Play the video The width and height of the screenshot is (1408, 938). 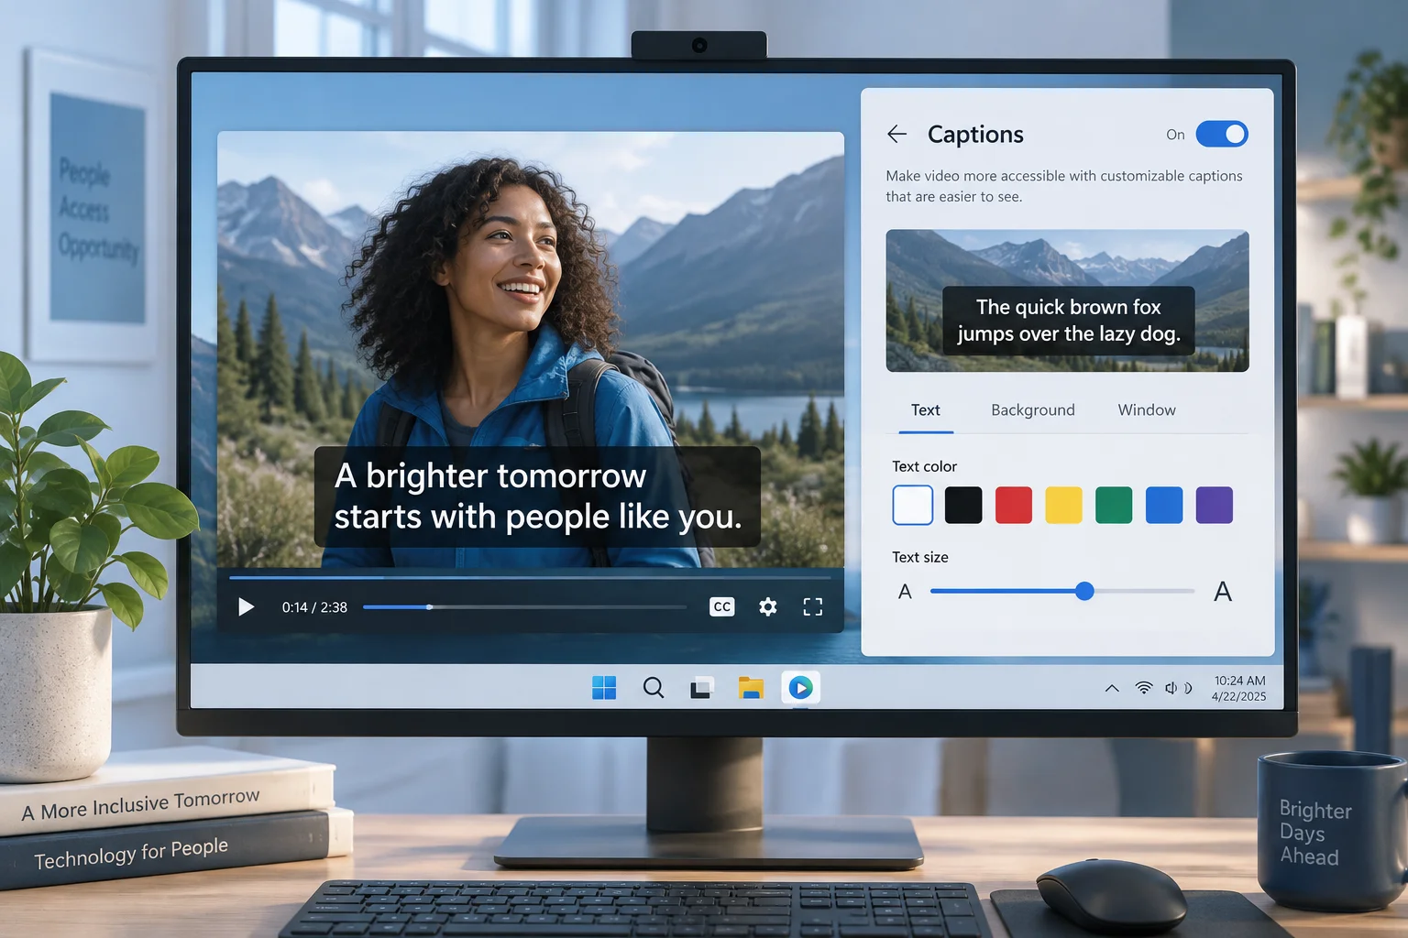(x=246, y=607)
